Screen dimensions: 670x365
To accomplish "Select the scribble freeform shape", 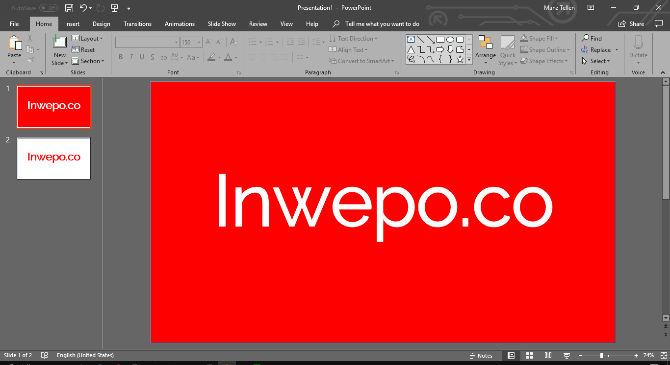I will click(x=411, y=59).
